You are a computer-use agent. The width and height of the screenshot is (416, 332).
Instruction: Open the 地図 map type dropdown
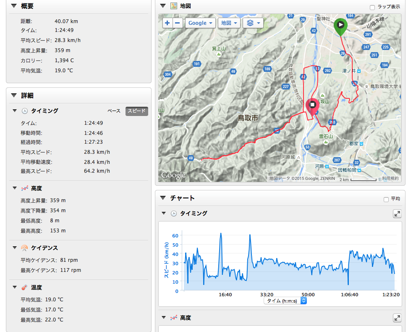(229, 23)
